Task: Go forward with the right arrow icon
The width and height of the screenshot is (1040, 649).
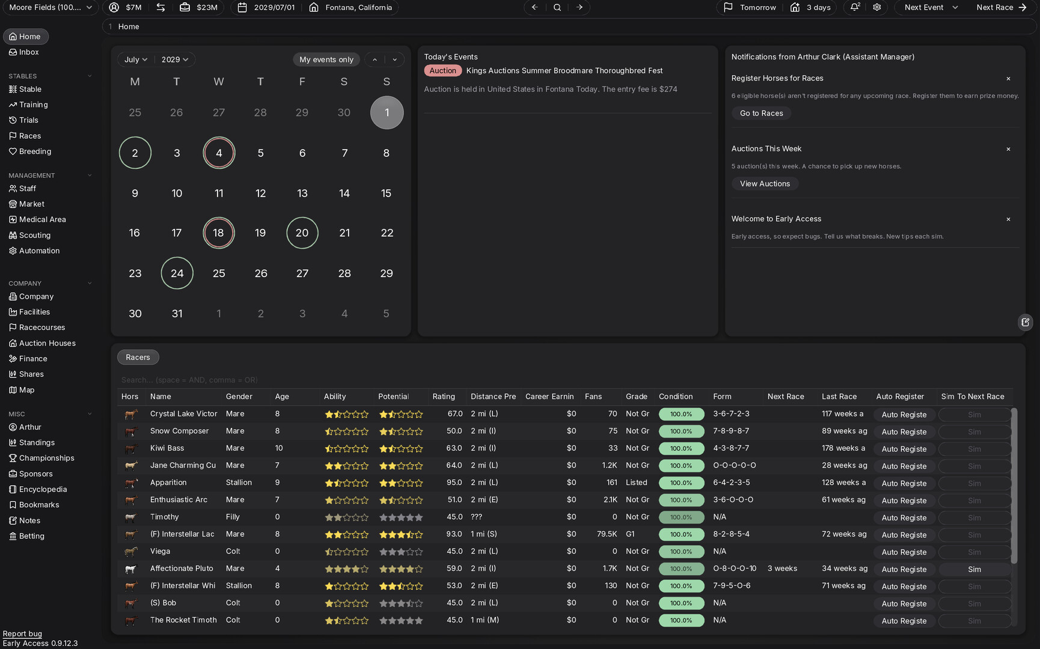Action: pyautogui.click(x=580, y=7)
